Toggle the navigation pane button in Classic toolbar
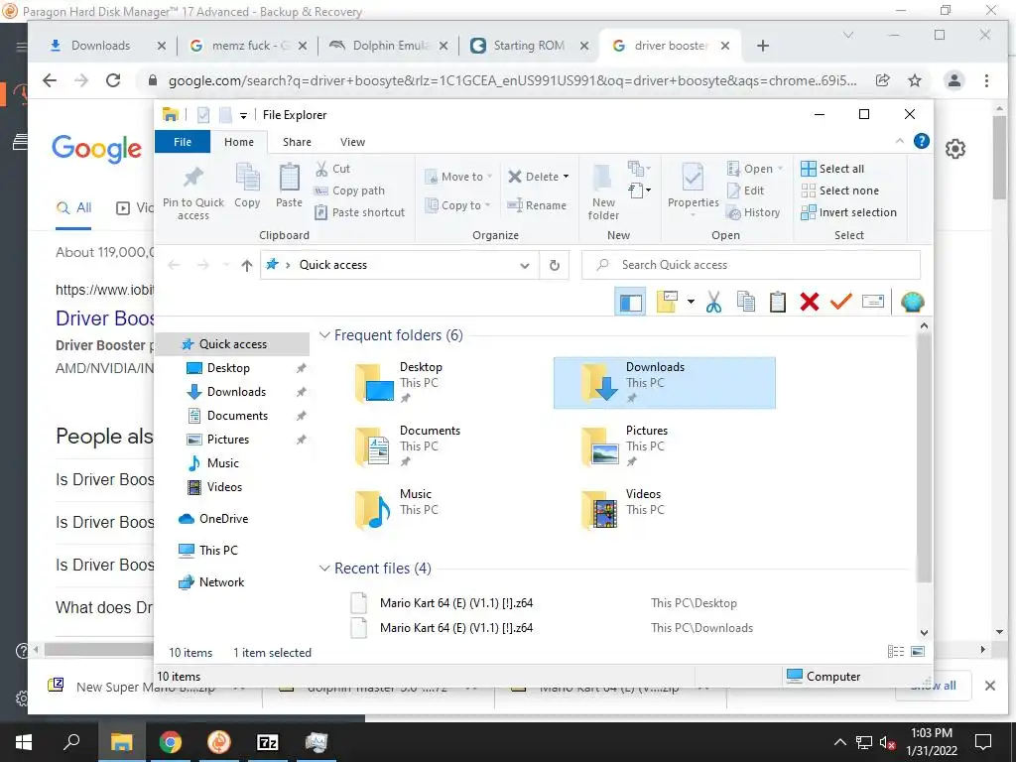The image size is (1016, 762). 630,302
